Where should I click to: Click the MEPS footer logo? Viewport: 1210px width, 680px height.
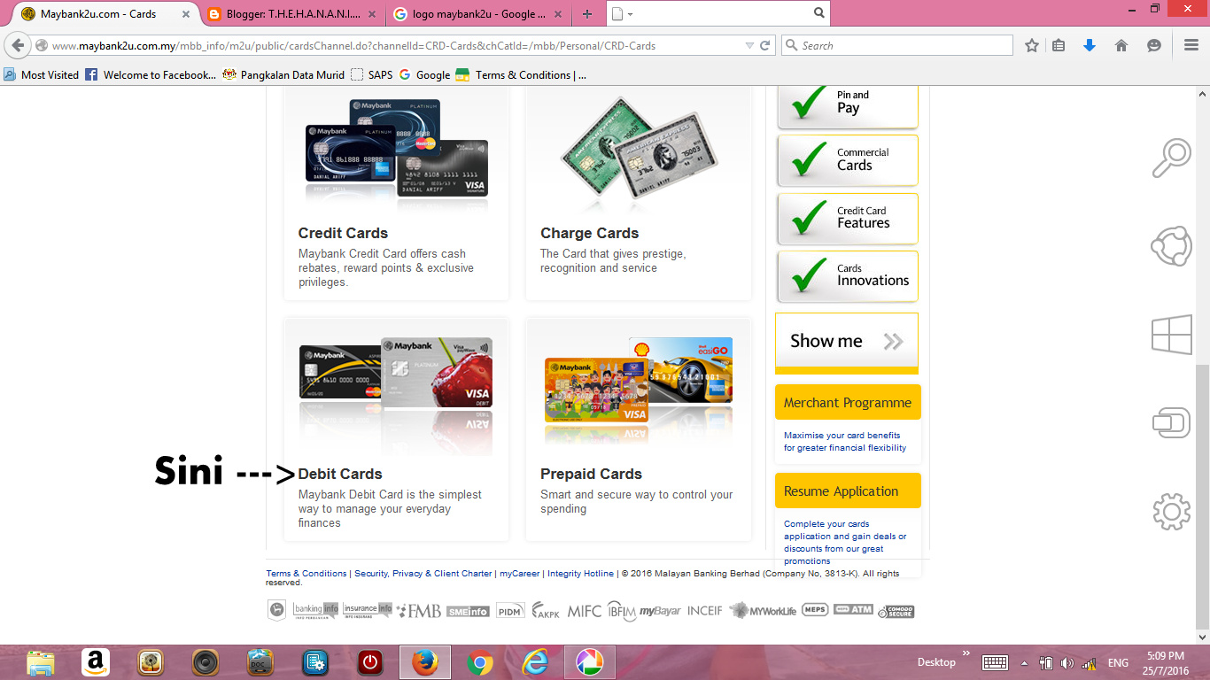(x=815, y=610)
